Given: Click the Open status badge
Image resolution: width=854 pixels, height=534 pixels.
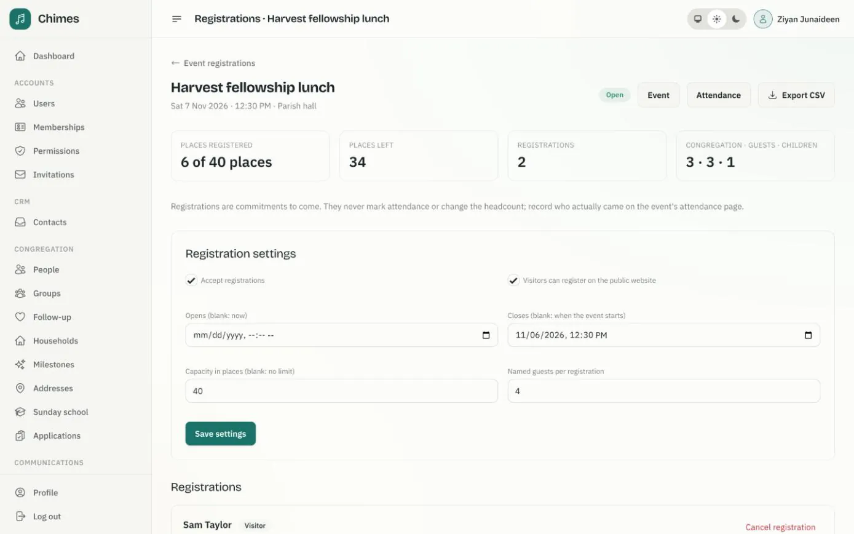Looking at the screenshot, I should coord(615,95).
